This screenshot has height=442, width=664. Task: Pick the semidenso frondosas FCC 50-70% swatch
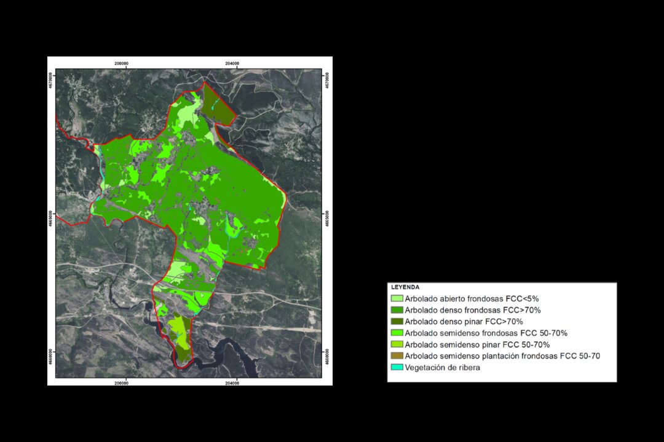coord(397,333)
